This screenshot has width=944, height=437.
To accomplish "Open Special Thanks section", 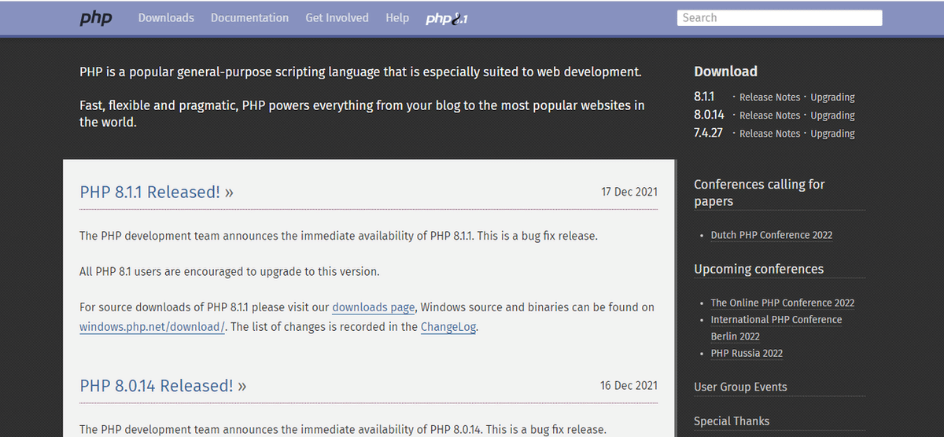I will [732, 421].
